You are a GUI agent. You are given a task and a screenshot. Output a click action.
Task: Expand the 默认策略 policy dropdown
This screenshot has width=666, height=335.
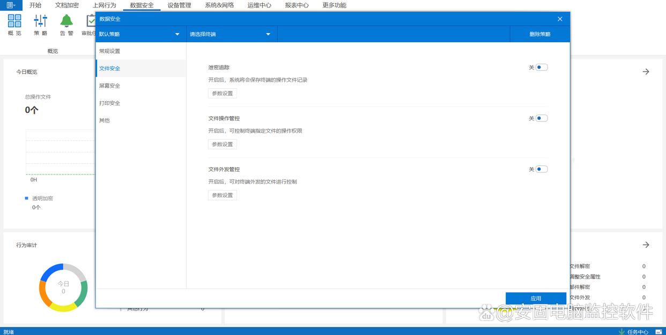(x=140, y=34)
